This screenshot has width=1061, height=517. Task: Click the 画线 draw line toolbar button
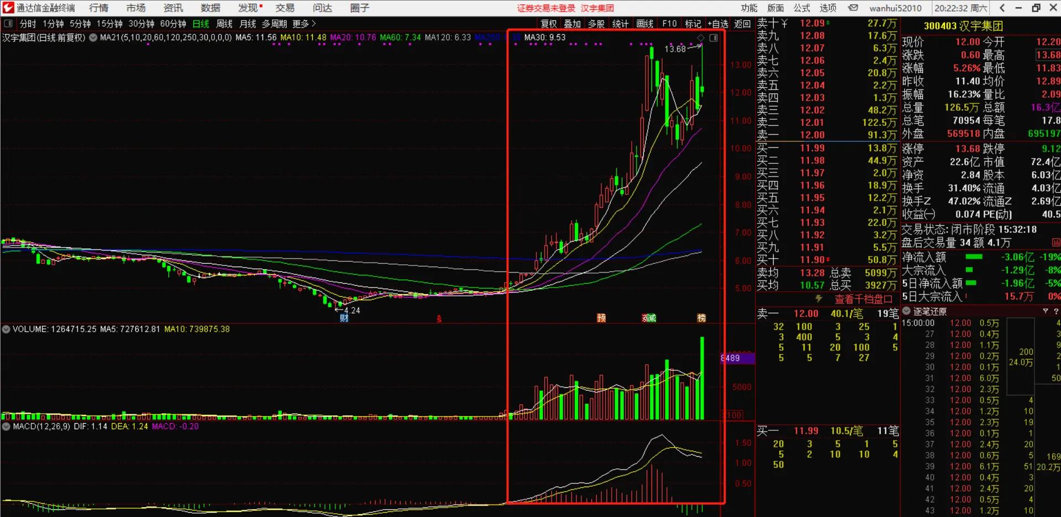(x=645, y=24)
